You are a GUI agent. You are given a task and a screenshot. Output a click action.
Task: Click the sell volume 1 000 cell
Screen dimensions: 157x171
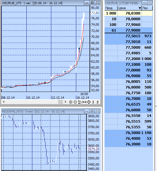click(x=111, y=13)
